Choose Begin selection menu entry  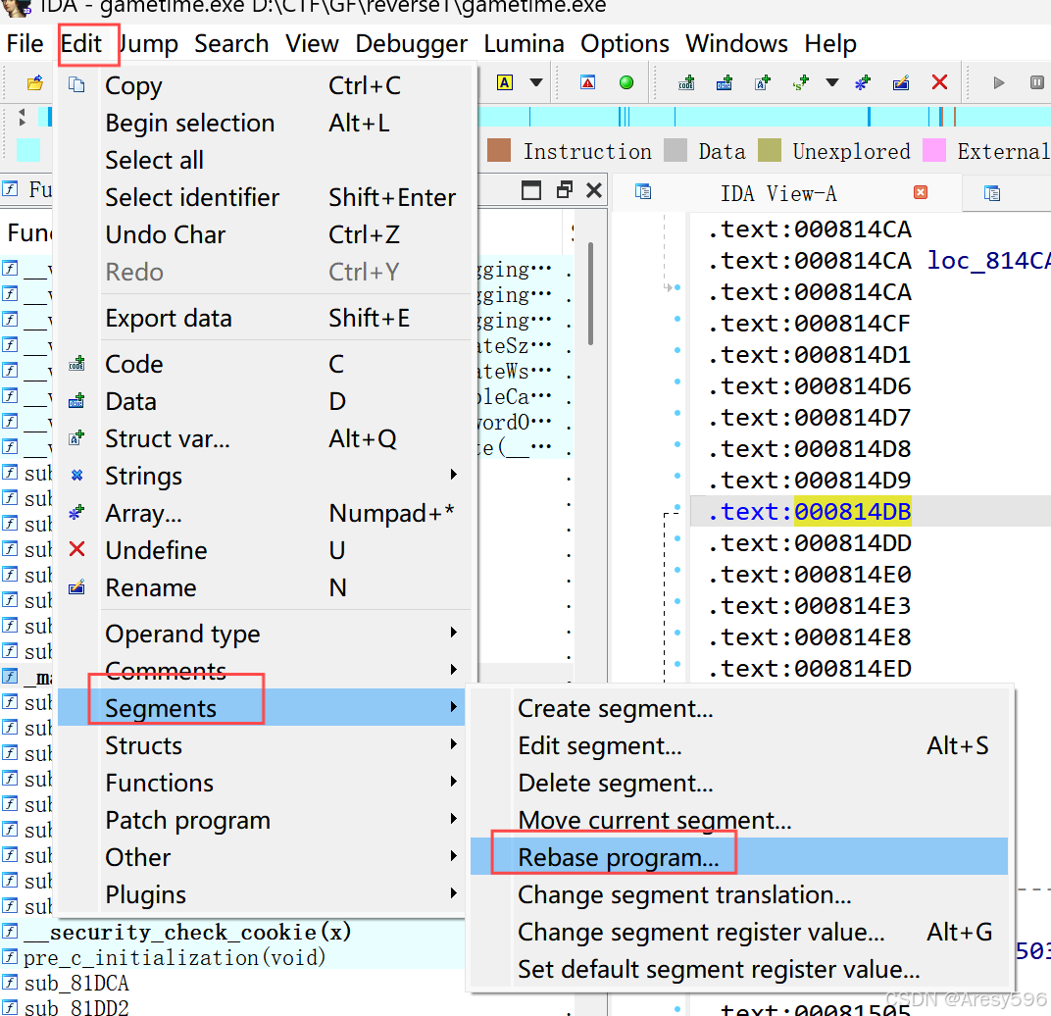(262, 123)
